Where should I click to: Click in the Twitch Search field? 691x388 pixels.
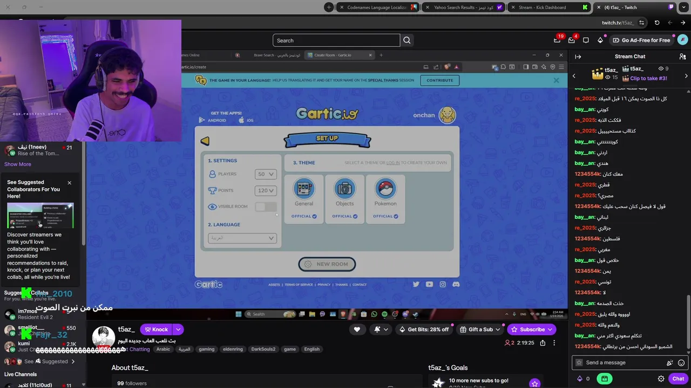coord(336,40)
